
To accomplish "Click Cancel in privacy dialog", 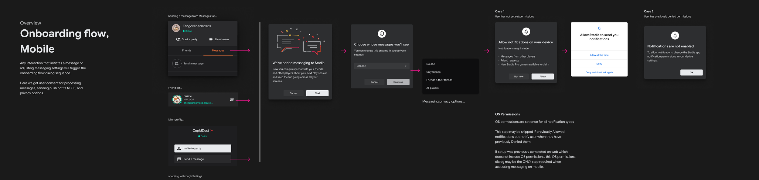I will coord(374,82).
